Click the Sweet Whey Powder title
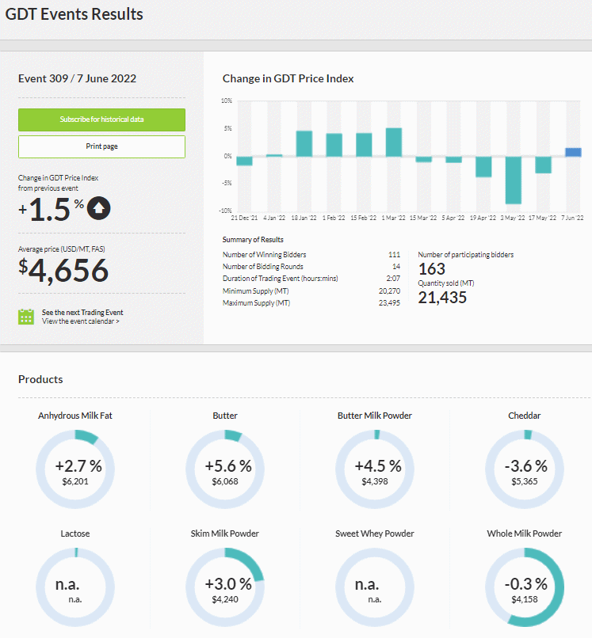This screenshot has width=592, height=638. point(375,534)
